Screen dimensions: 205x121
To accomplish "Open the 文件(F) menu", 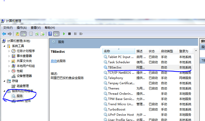I will click(8, 28).
